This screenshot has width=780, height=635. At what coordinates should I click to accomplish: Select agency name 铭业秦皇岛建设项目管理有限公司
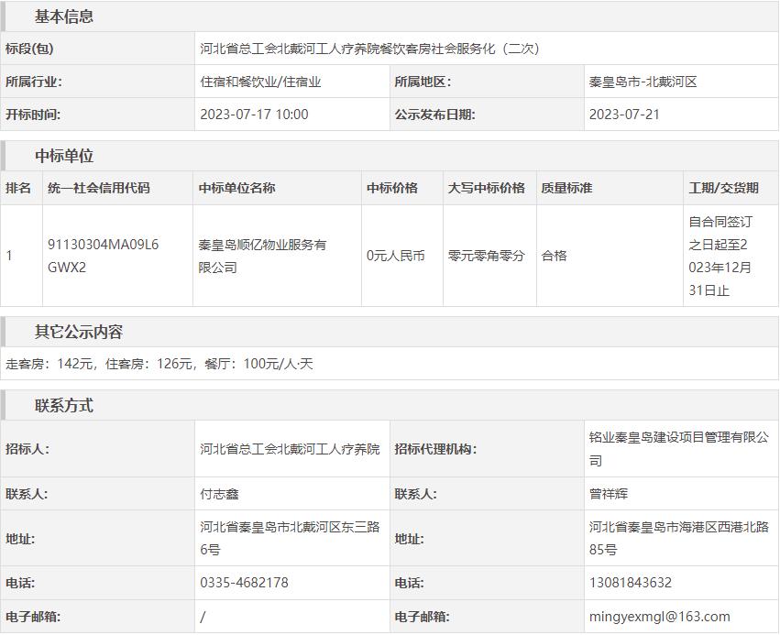(x=679, y=449)
